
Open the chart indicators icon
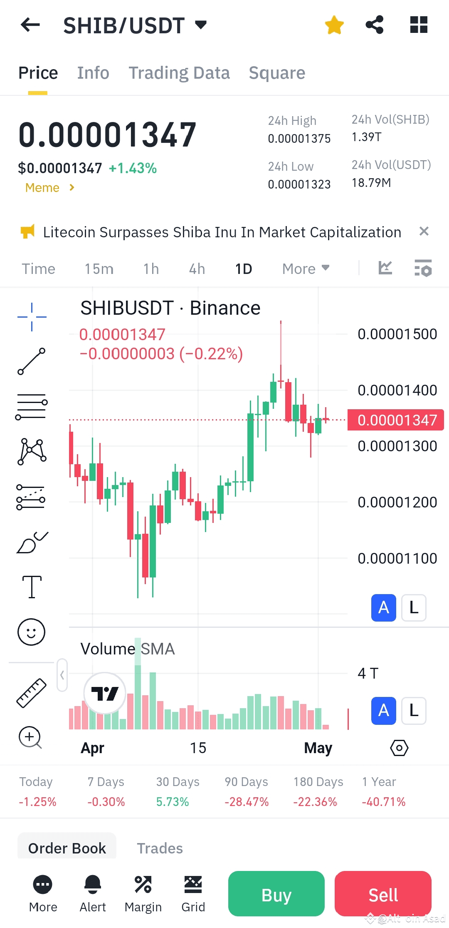point(385,268)
